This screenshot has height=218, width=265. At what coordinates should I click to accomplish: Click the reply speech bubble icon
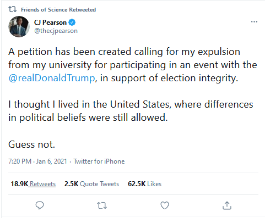(x=40, y=205)
